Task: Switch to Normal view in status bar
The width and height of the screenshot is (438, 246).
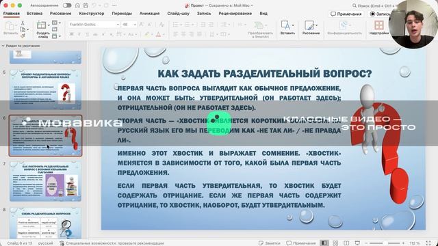Action: point(324,243)
